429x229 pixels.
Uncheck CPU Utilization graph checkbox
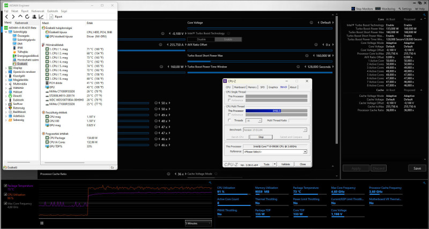(x=5, y=195)
